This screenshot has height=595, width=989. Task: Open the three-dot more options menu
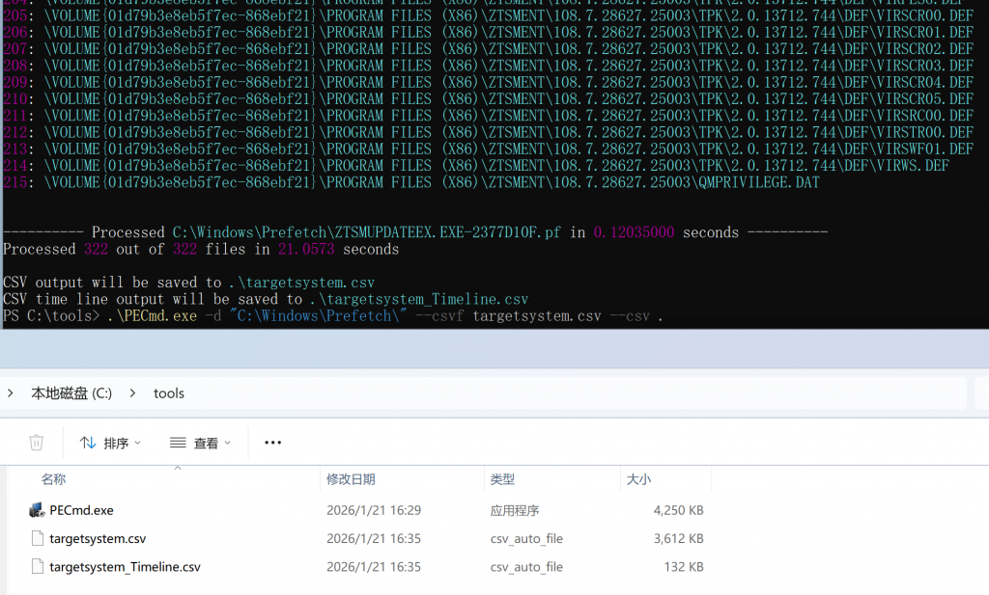pyautogui.click(x=272, y=443)
